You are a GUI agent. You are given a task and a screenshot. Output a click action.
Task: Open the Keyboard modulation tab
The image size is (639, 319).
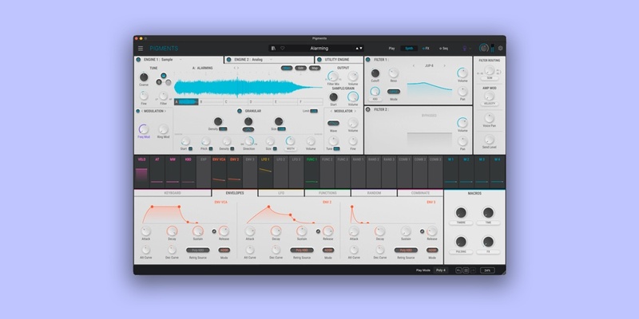[173, 193]
